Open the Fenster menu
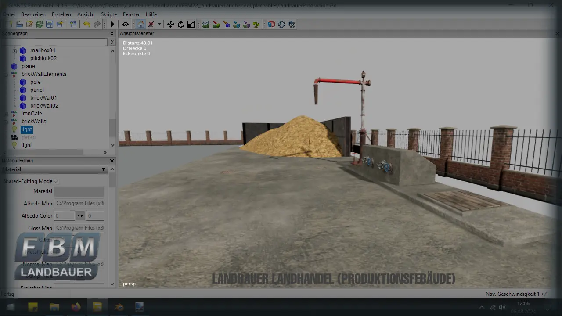Viewport: 562px width, 316px height. coord(131,14)
